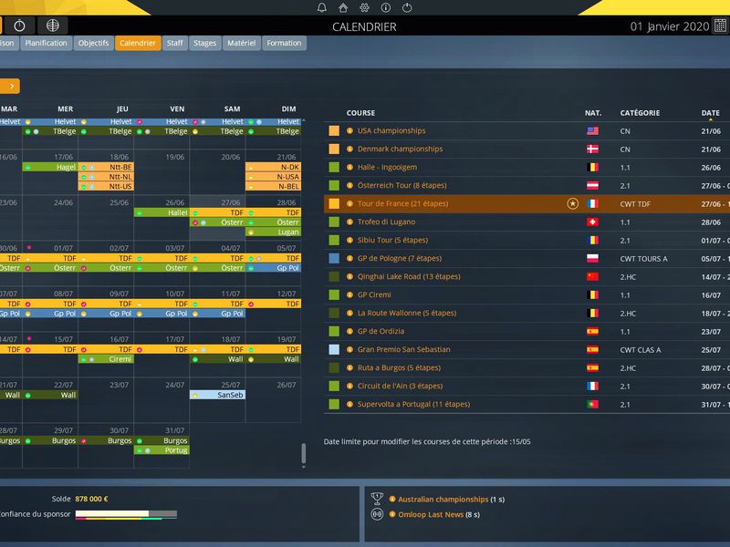
Task: Select La Route Wallonne (5 étapes) row
Action: (x=527, y=313)
